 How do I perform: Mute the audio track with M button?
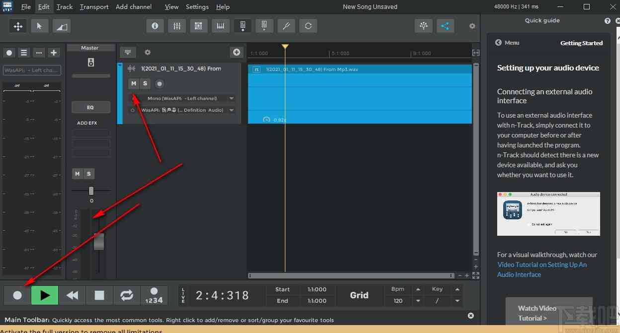pyautogui.click(x=134, y=83)
